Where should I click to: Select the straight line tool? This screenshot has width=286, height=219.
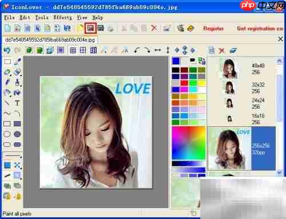(7, 103)
